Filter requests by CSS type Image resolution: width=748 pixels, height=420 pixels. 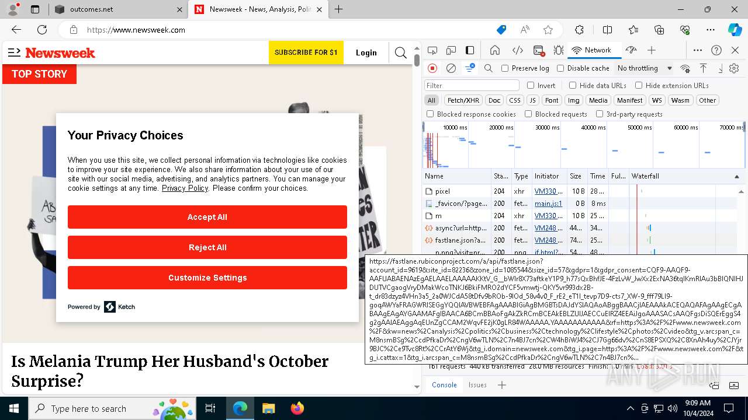[514, 100]
